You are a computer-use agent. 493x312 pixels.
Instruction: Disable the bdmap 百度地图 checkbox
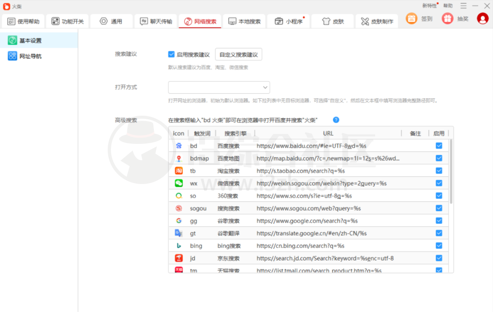[439, 159]
